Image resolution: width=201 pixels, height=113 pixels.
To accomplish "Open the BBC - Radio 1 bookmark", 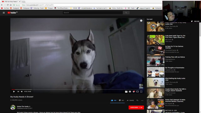I will tap(130, 8).
